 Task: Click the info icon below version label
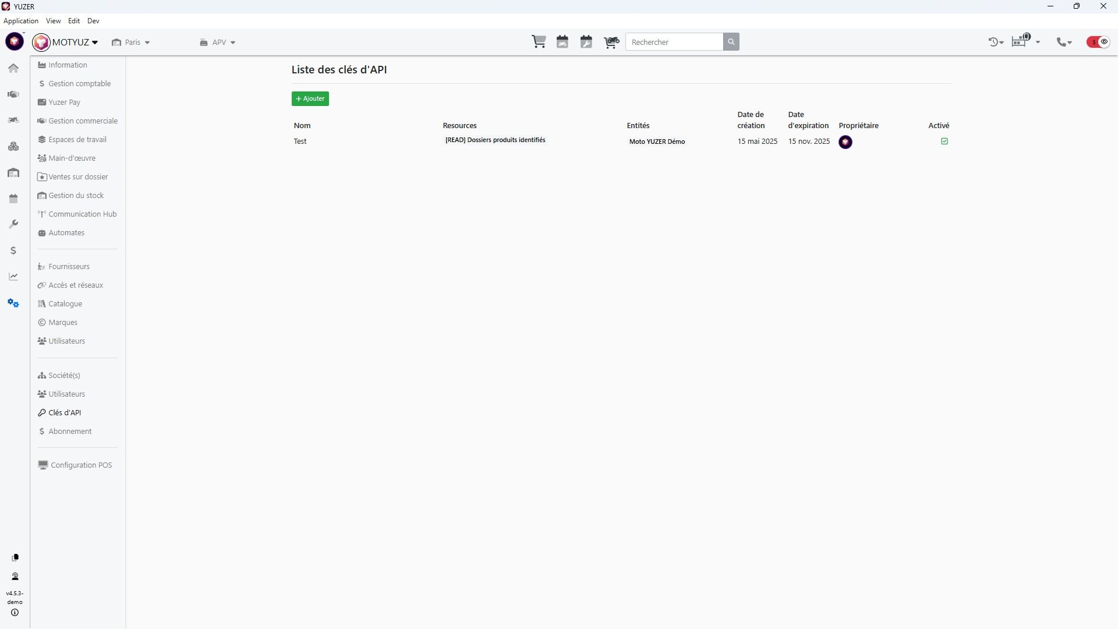click(15, 613)
